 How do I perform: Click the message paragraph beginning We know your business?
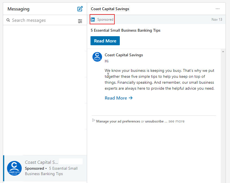pos(160,79)
